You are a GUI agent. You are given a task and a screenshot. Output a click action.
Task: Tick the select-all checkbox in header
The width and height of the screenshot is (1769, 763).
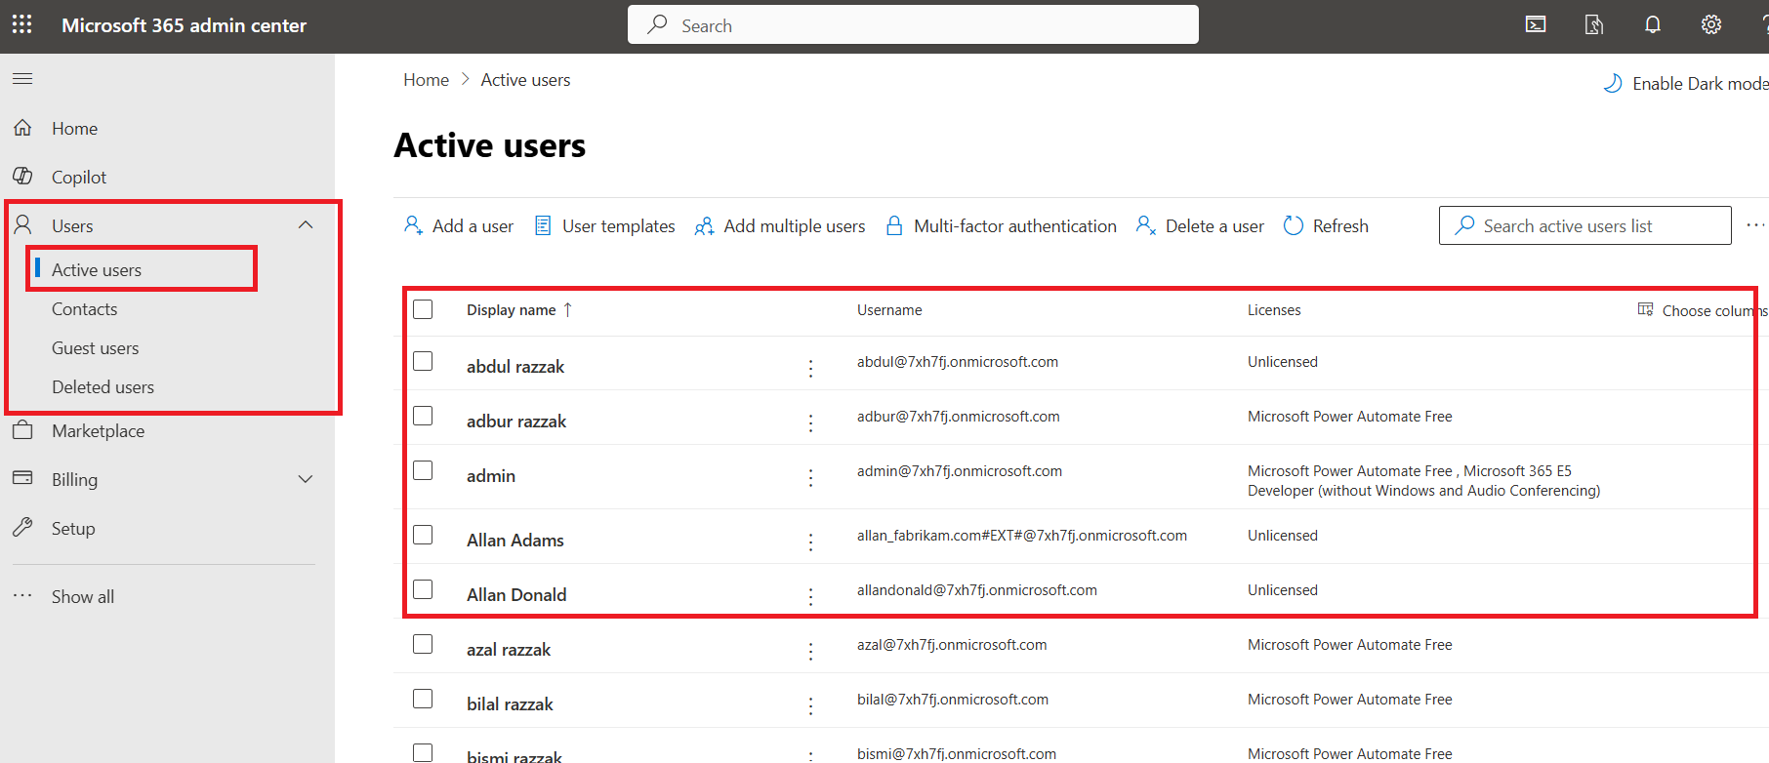(x=423, y=309)
